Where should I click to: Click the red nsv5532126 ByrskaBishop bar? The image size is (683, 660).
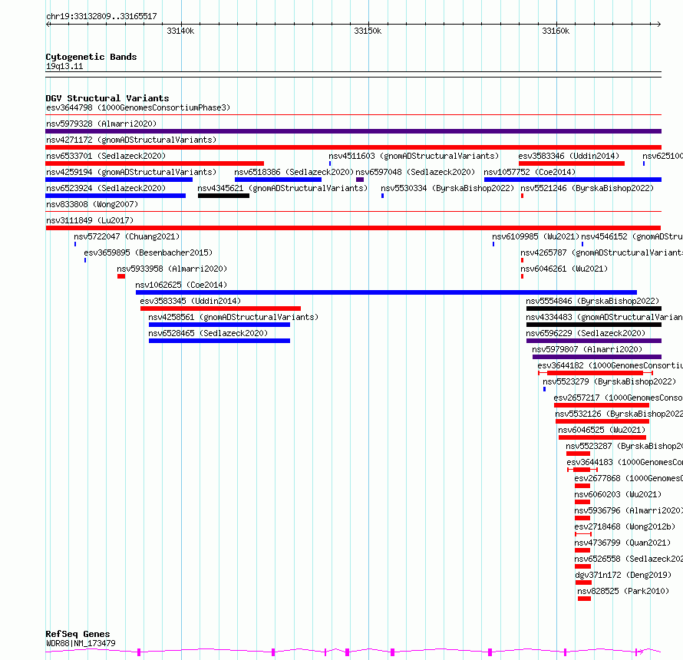[x=602, y=421]
